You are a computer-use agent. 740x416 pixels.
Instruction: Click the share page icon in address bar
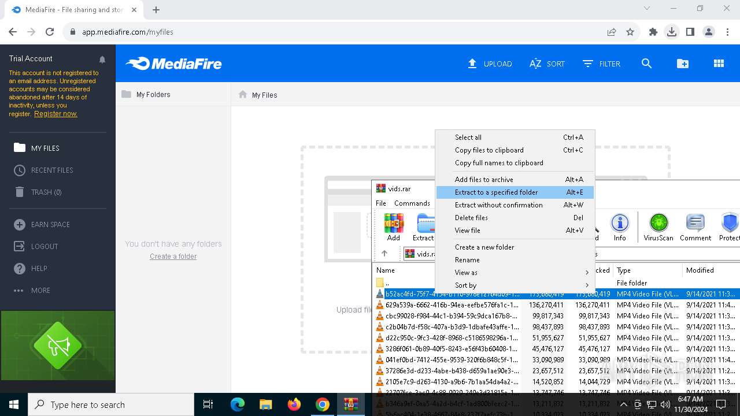click(612, 32)
